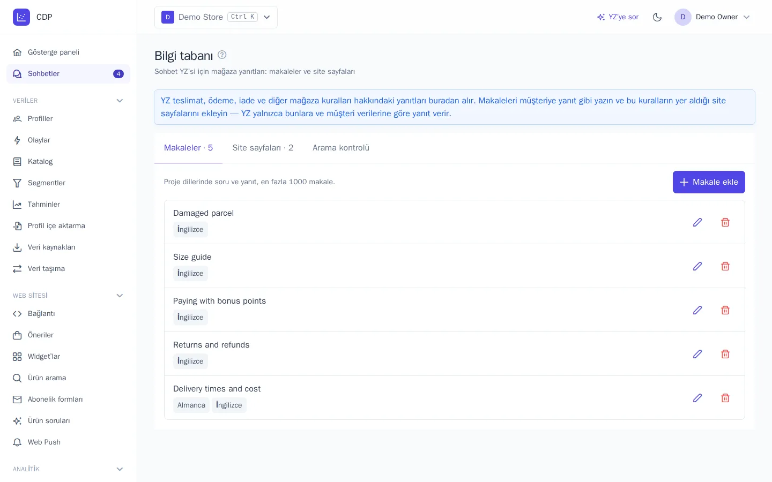The height and width of the screenshot is (482, 772).
Task: Open the Bağlantı page
Action: pyautogui.click(x=68, y=314)
